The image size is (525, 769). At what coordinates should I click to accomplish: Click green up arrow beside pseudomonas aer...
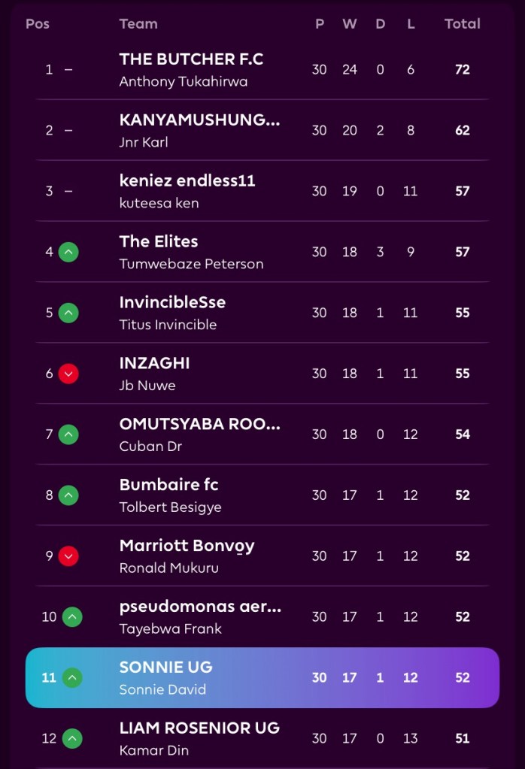[x=72, y=617]
